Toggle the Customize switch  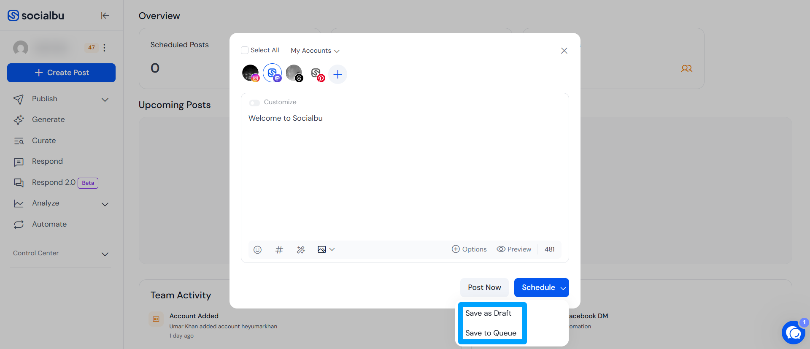254,103
